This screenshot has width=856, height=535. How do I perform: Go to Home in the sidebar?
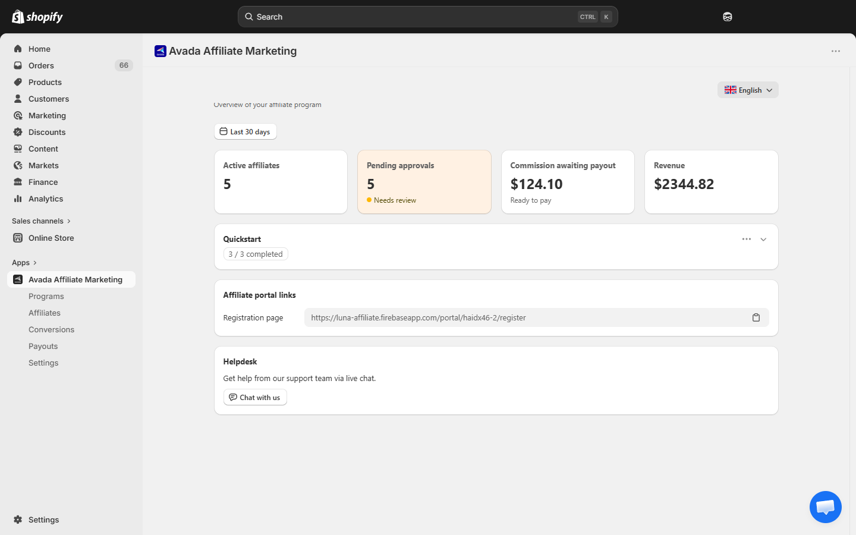click(71, 49)
